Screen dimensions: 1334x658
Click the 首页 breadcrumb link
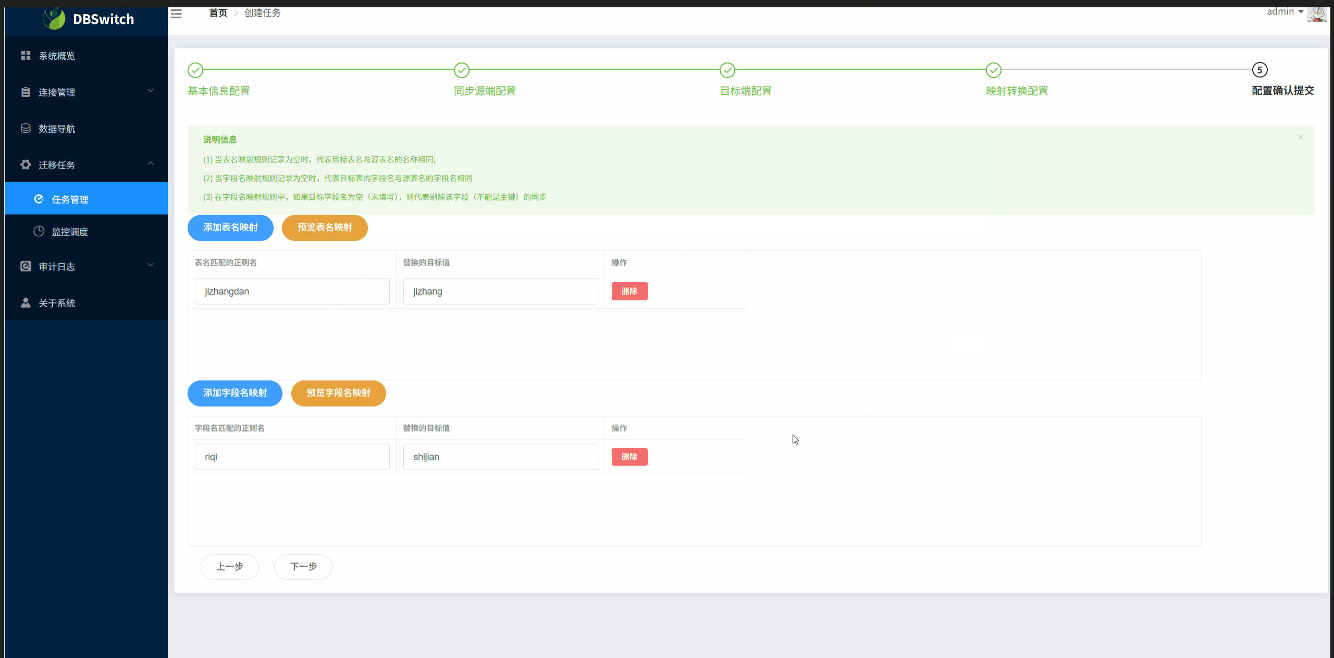tap(218, 13)
